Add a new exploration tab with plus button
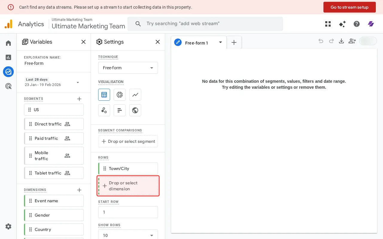 point(234,42)
